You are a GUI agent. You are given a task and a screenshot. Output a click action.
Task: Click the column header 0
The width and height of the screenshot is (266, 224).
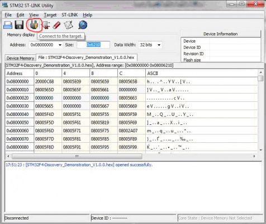(48, 73)
